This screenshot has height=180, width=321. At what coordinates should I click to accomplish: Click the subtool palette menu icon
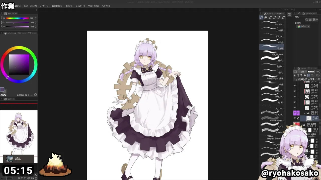pos(261,13)
